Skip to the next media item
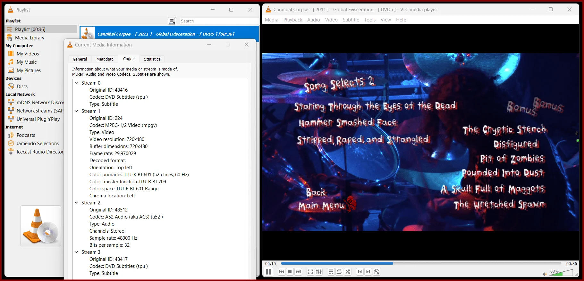The image size is (584, 281). [x=298, y=272]
